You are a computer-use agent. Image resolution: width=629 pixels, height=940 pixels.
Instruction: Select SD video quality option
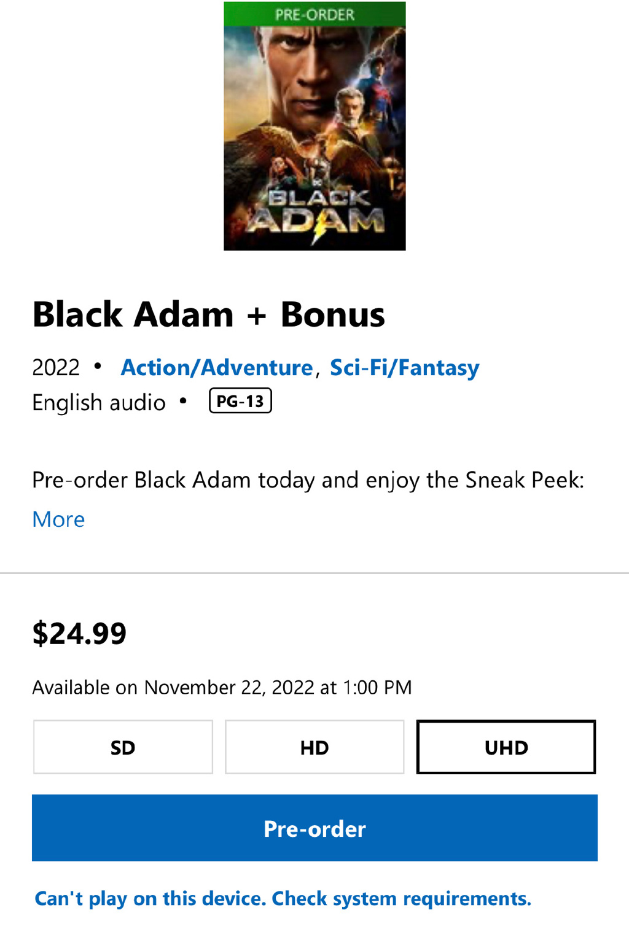[123, 747]
